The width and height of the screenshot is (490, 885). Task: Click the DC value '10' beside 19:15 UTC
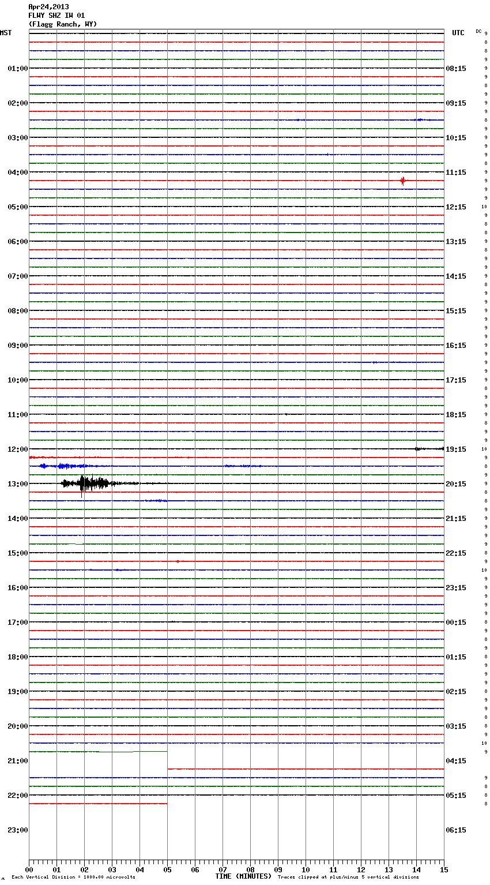(484, 449)
